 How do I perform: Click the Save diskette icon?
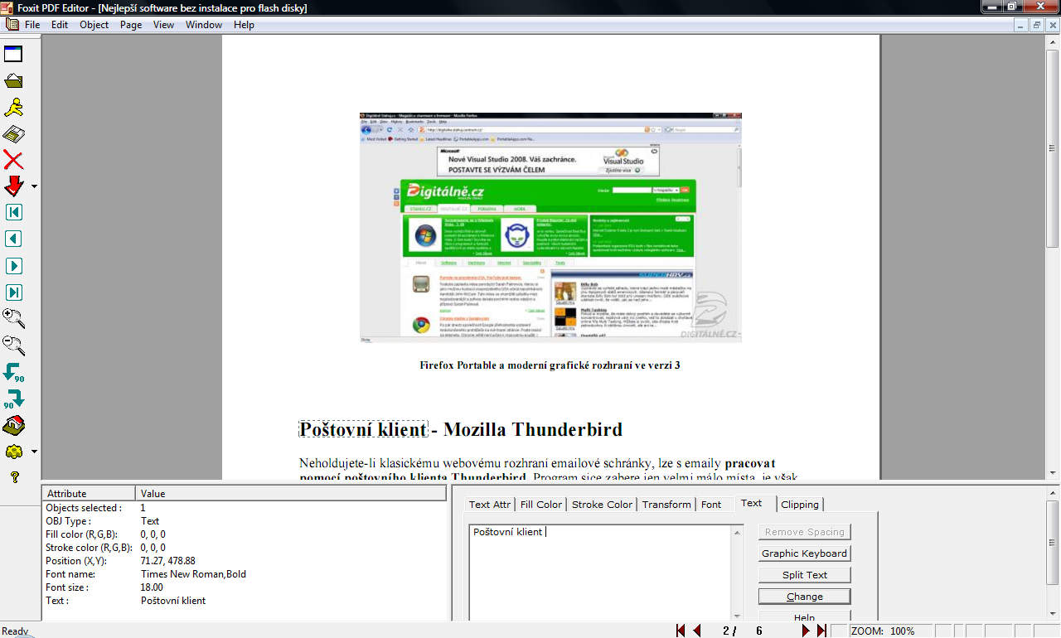(x=13, y=134)
